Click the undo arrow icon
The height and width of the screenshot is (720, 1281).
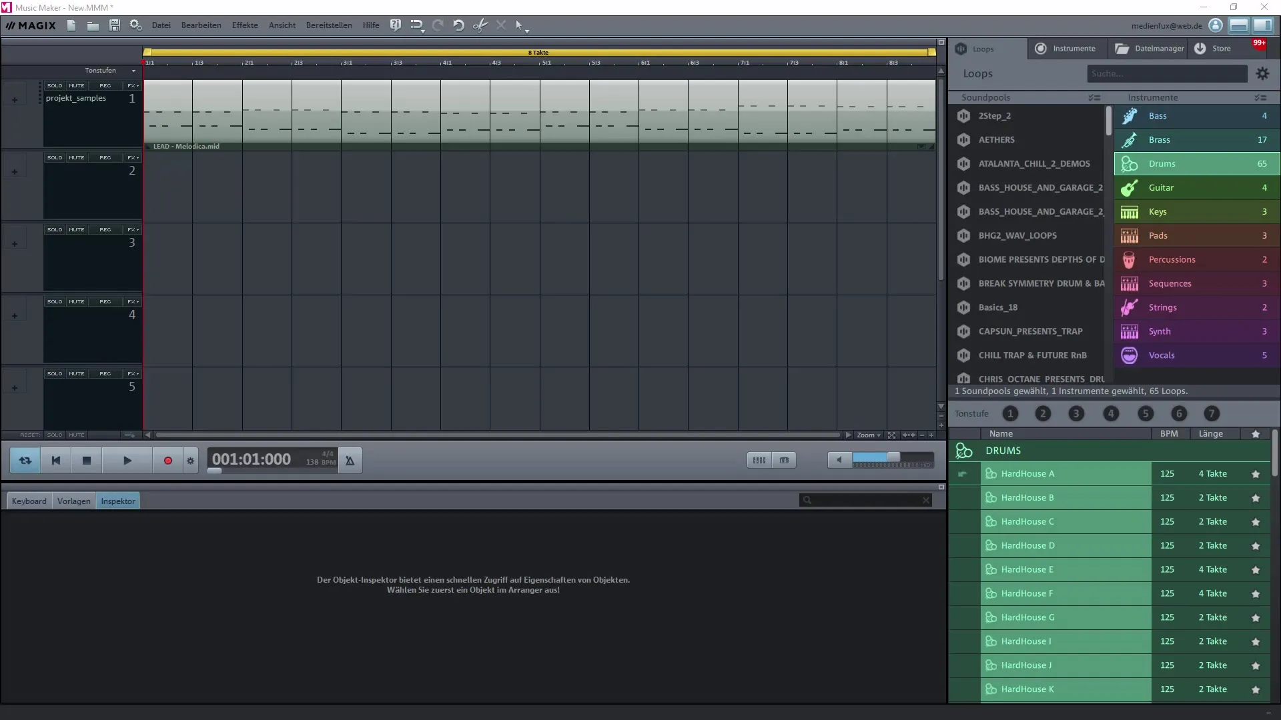pos(458,25)
